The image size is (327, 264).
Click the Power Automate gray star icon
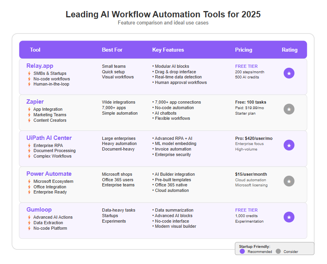point(289,181)
